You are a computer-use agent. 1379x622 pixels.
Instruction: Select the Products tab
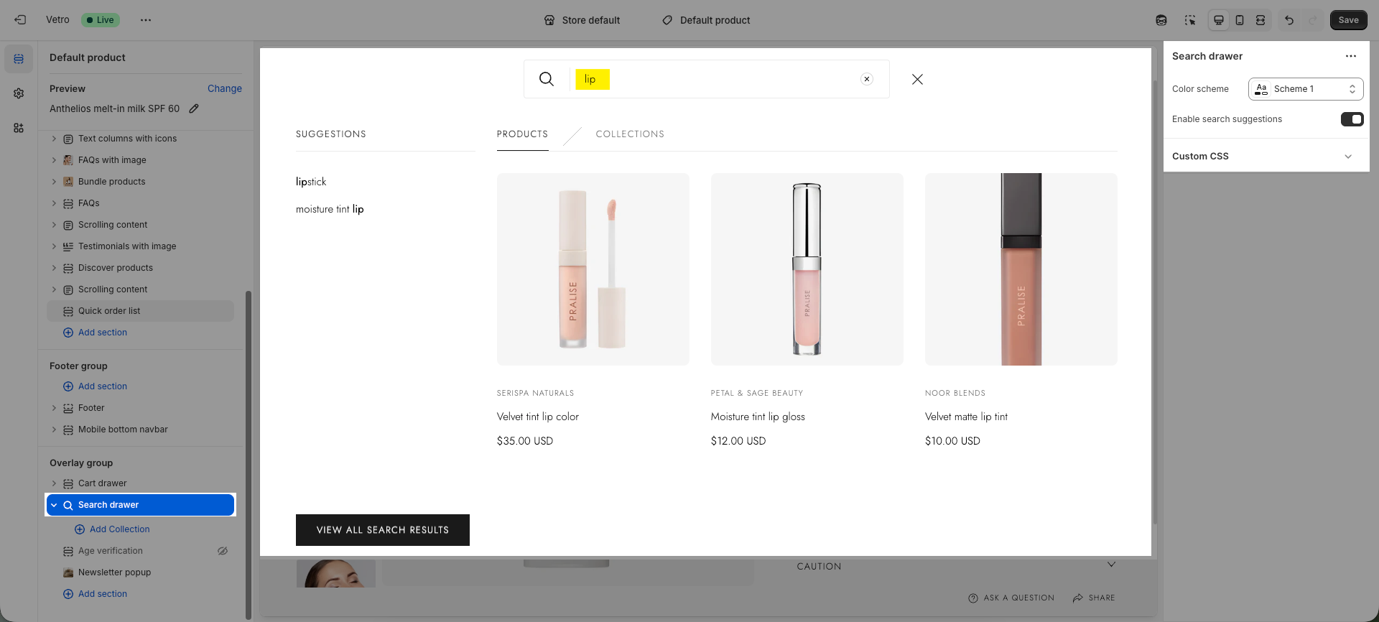pyautogui.click(x=522, y=134)
